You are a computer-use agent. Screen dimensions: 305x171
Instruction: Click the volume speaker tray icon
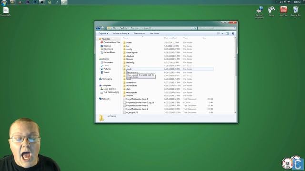(x=281, y=2)
